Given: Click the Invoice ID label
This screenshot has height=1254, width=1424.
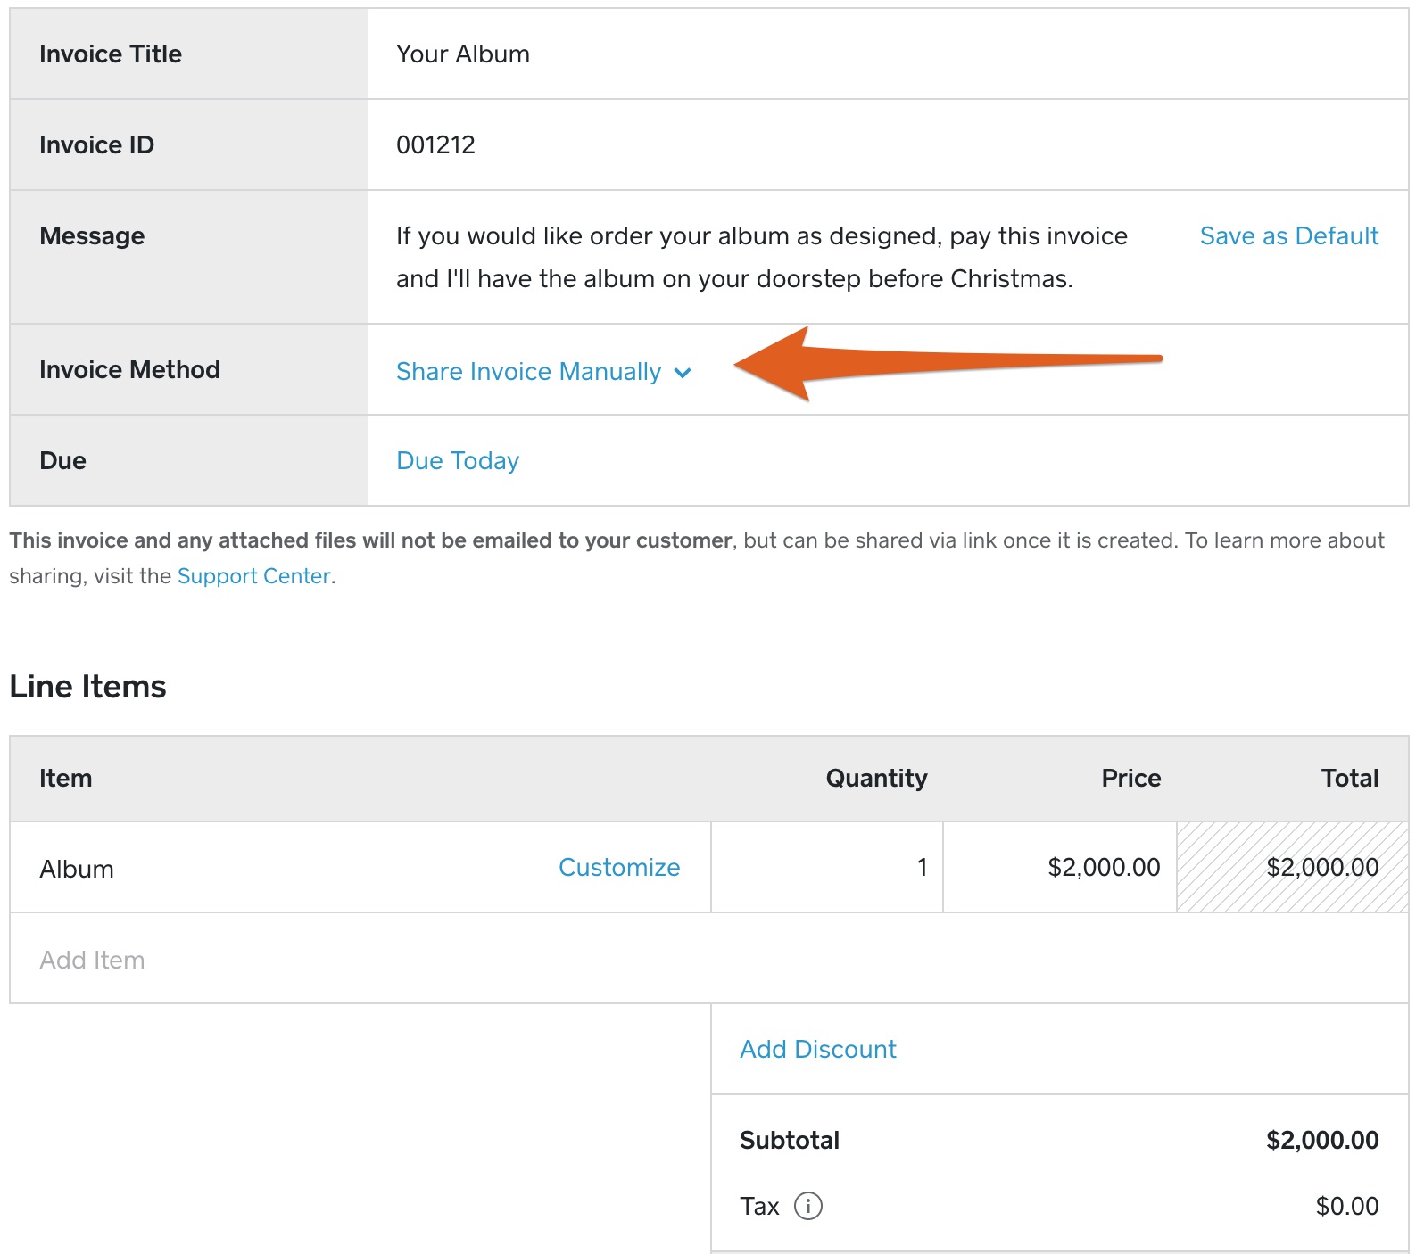Looking at the screenshot, I should 96,144.
